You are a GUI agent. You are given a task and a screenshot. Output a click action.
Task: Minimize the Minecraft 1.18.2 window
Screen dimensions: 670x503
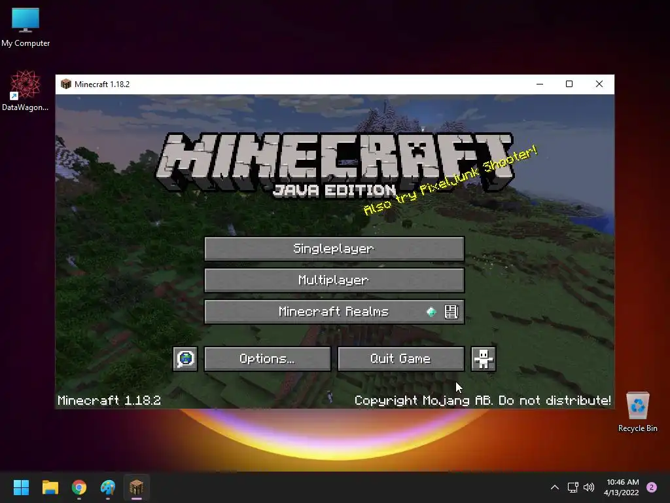click(x=540, y=84)
